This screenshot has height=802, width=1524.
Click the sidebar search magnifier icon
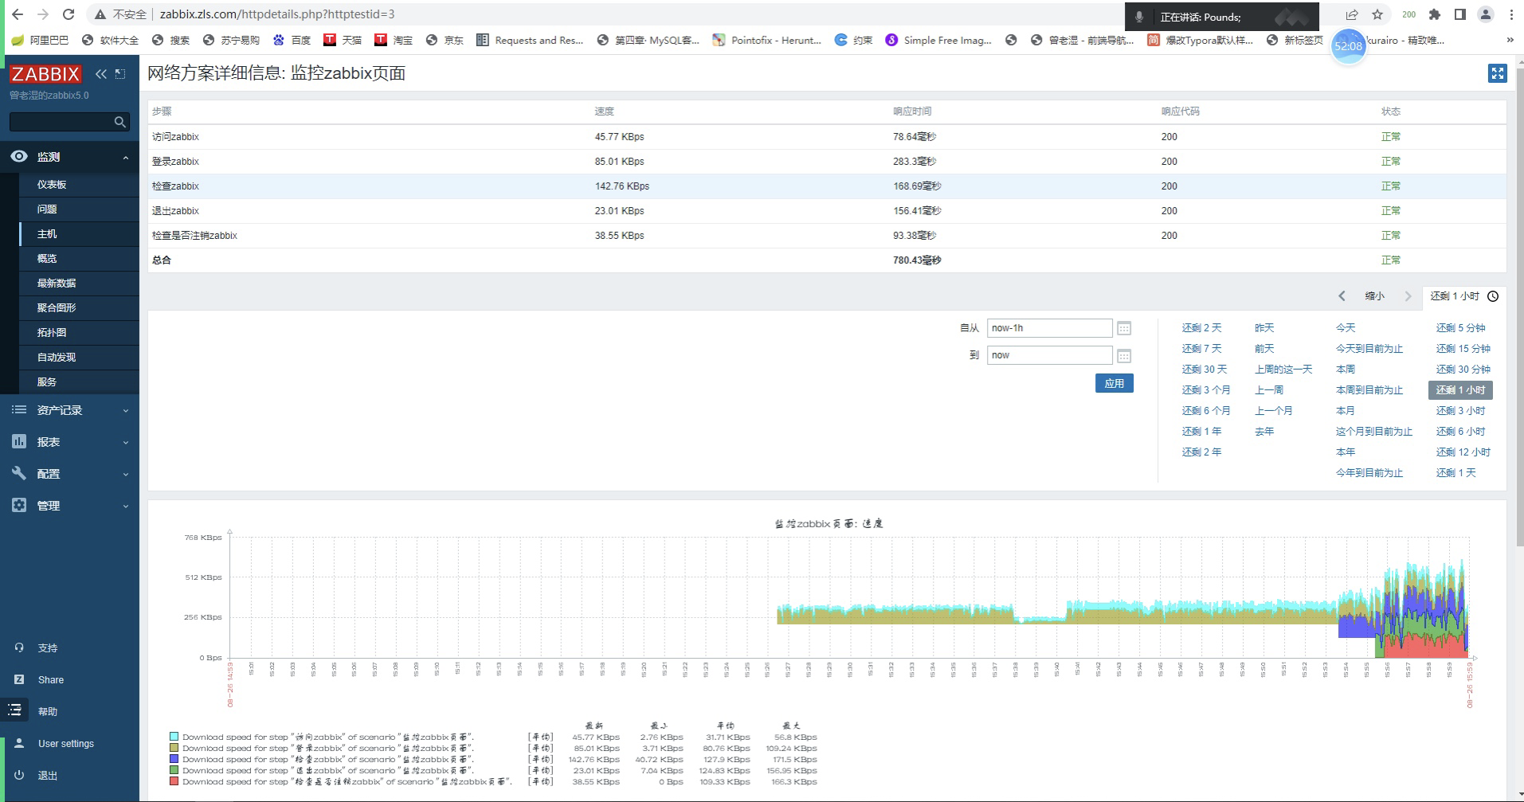120,122
